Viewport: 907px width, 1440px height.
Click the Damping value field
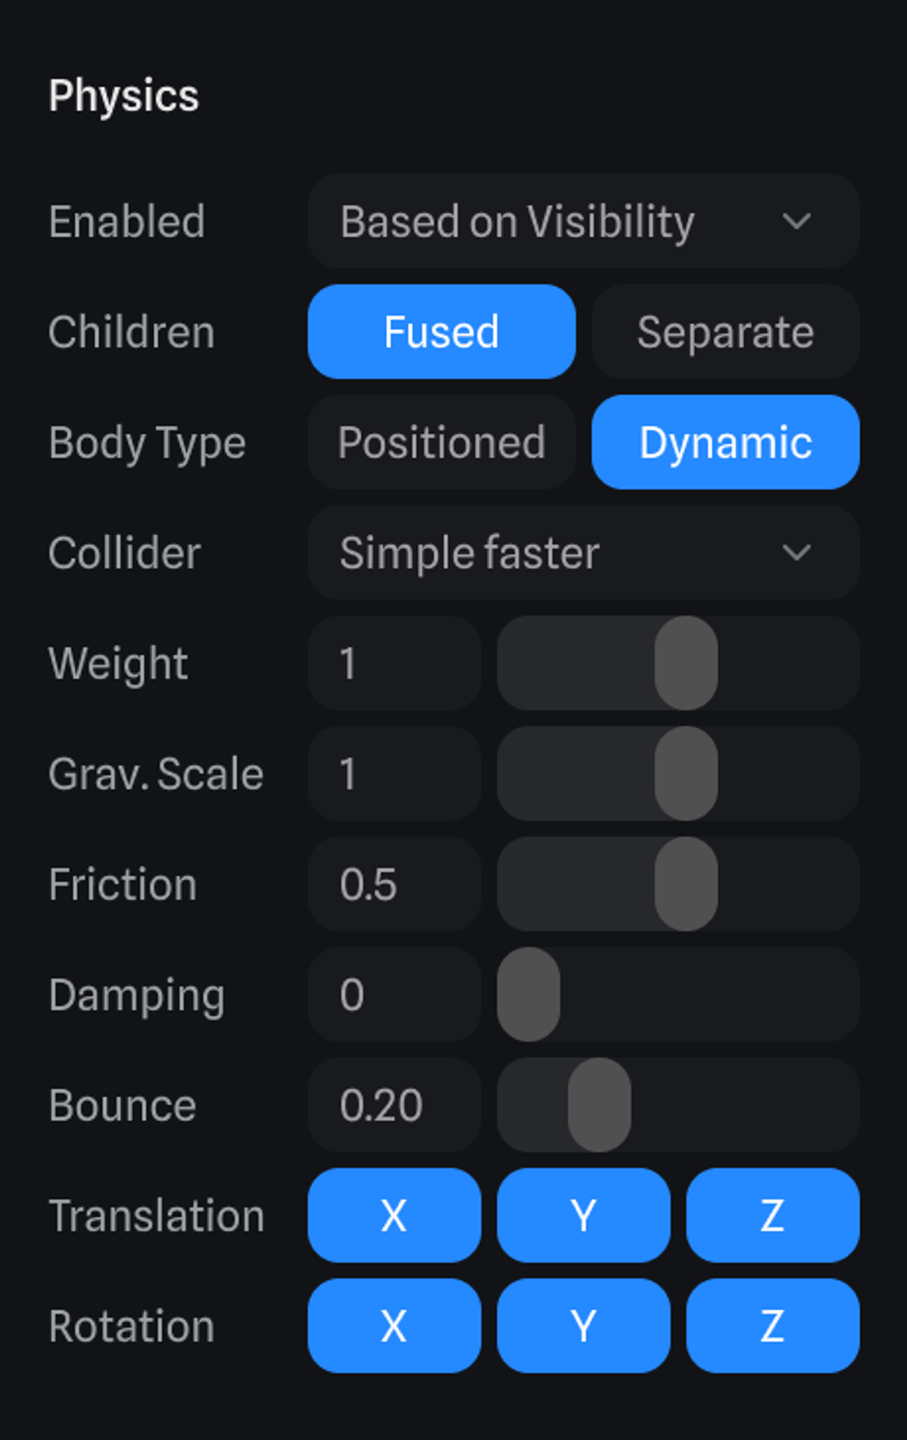tap(394, 994)
